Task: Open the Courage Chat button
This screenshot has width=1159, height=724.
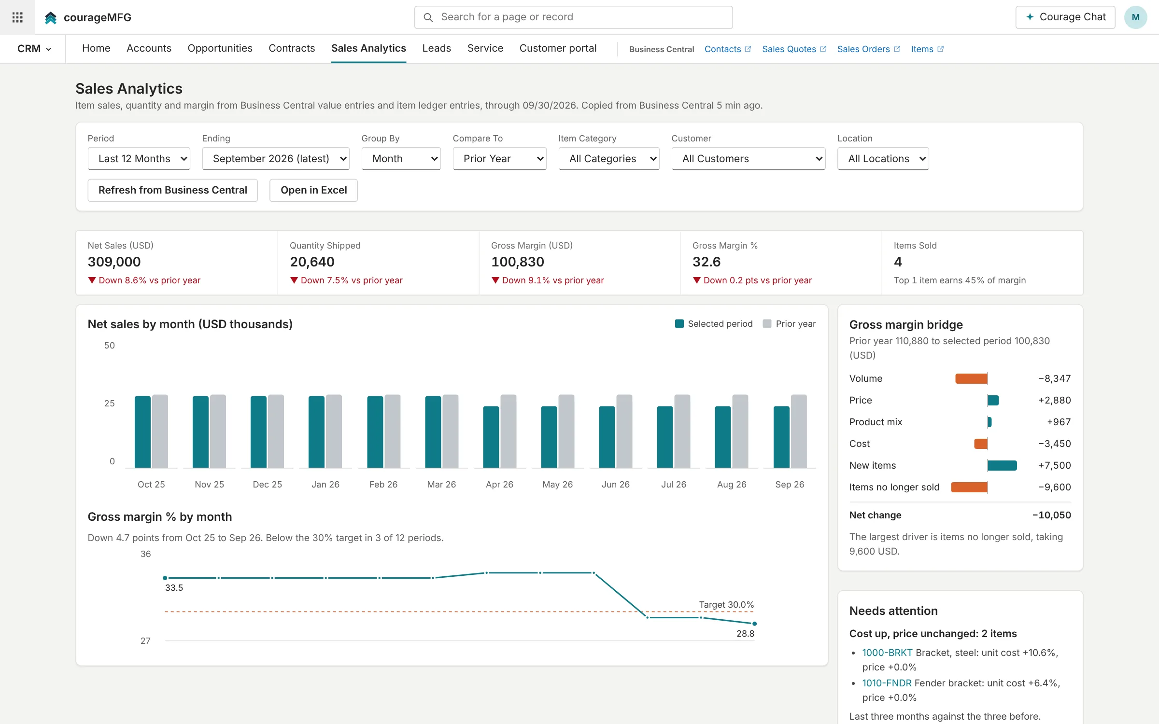Action: pos(1065,17)
